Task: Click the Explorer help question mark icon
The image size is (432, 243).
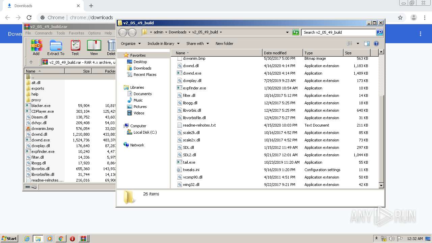Action: tap(376, 44)
